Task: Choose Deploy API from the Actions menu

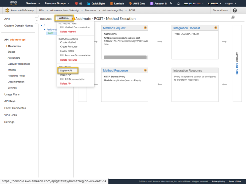Action: [x=67, y=70]
